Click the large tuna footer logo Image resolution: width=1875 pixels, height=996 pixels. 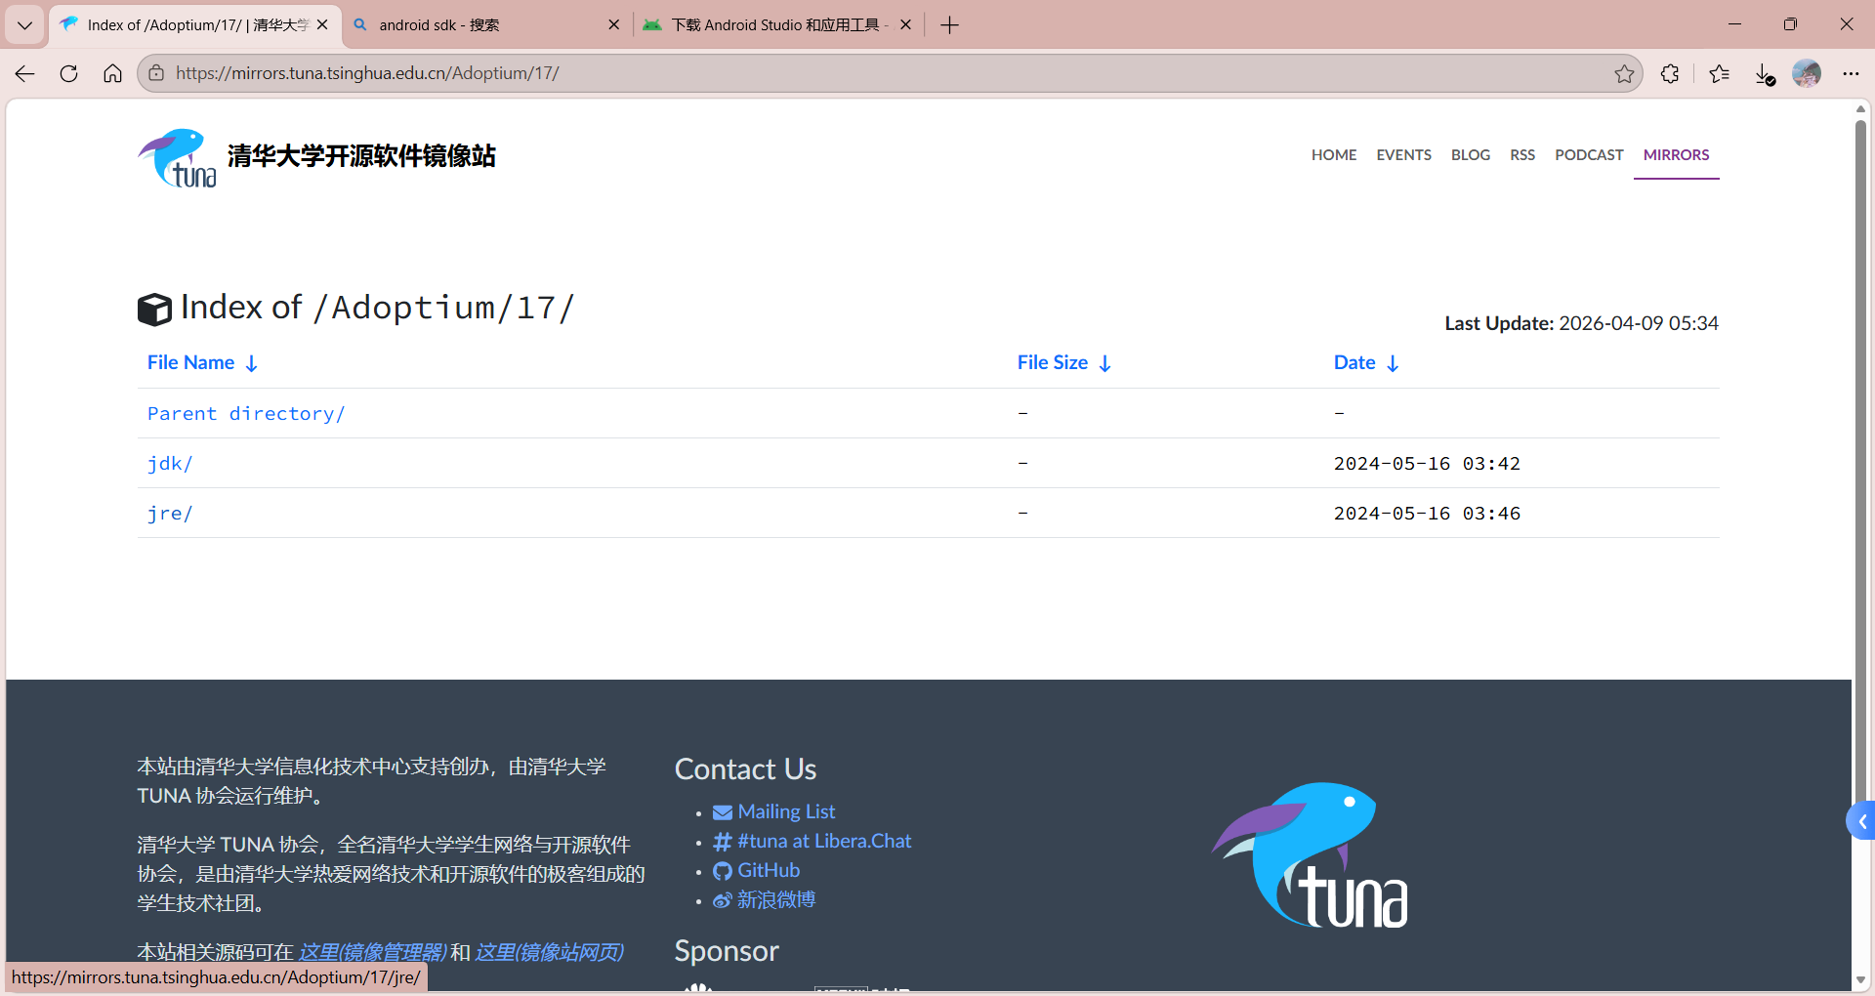pos(1310,854)
